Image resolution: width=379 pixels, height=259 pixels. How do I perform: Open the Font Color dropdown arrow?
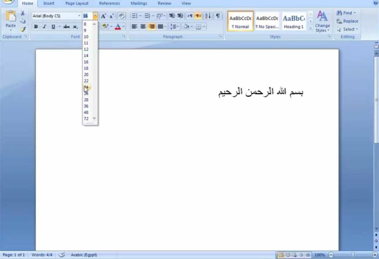coord(124,27)
